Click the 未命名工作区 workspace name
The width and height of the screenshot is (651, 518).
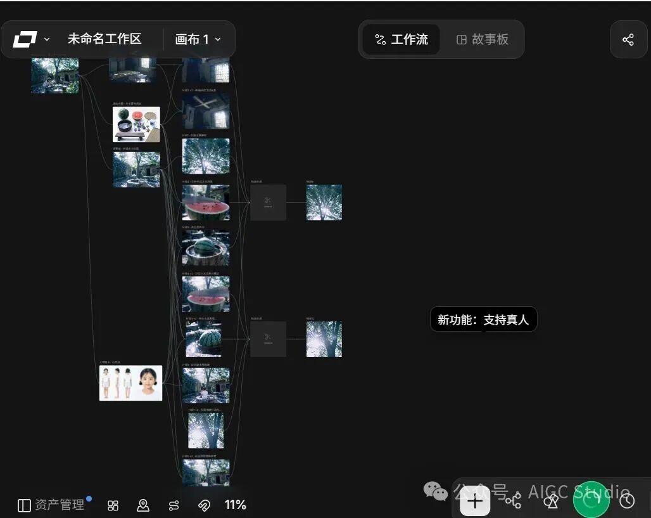point(104,39)
